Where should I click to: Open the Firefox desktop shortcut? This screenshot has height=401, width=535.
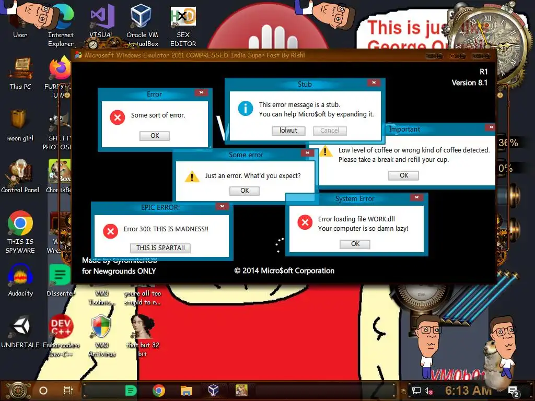(x=59, y=77)
